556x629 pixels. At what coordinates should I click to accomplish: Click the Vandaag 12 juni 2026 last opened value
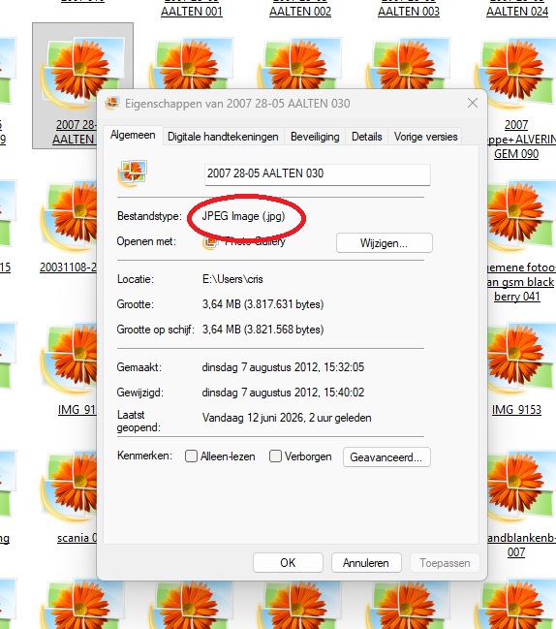pos(287,418)
